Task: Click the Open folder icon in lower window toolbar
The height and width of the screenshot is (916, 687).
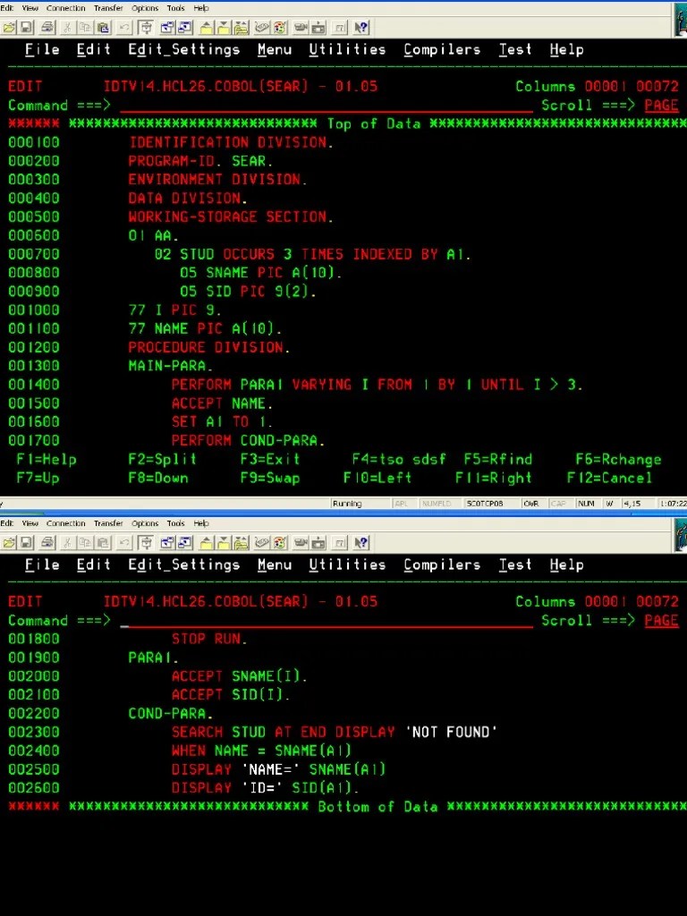Action: point(9,543)
